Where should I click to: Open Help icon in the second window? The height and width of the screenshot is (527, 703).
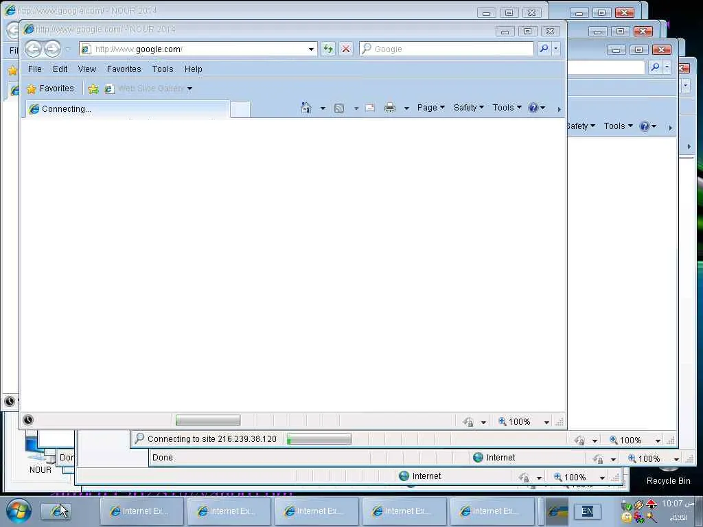(645, 126)
